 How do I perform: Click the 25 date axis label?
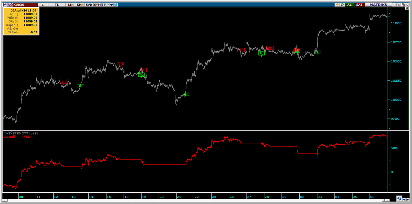coord(214,197)
